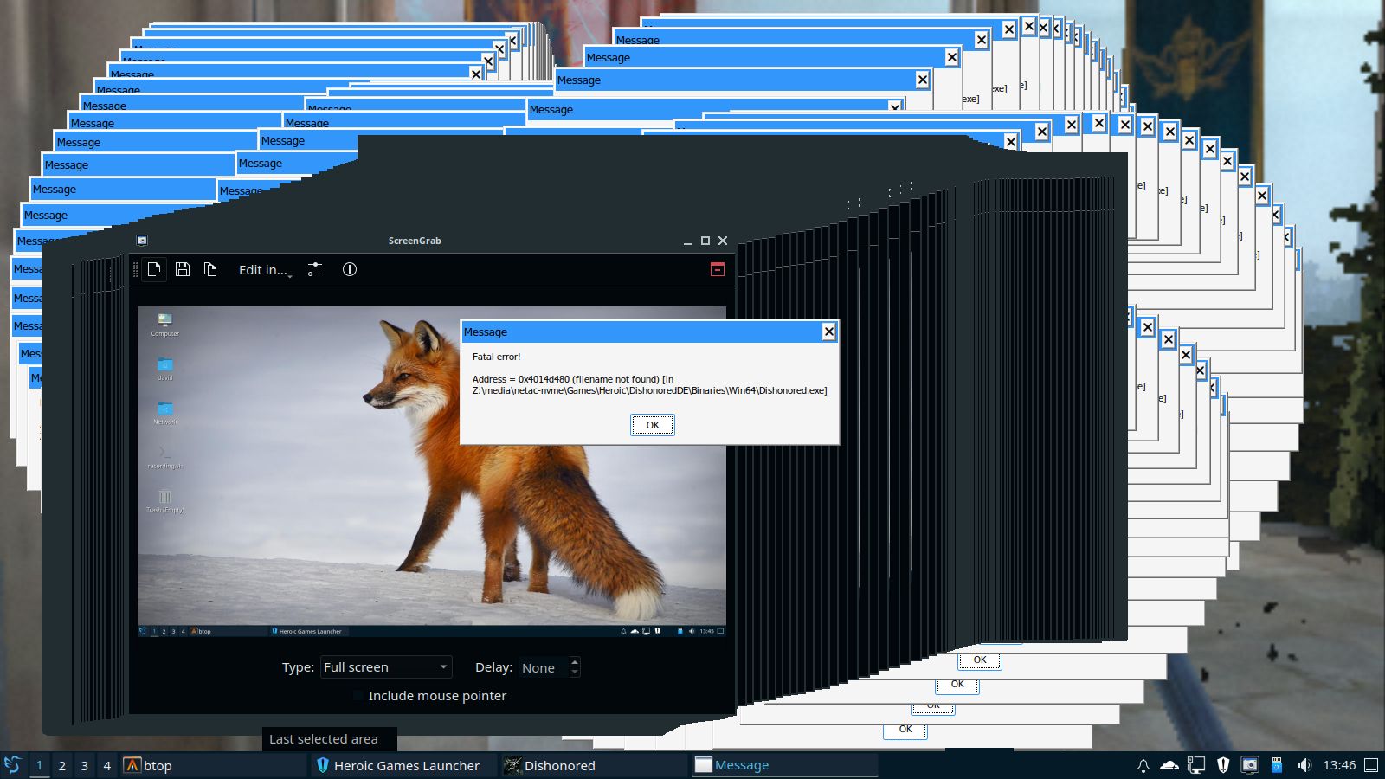The height and width of the screenshot is (779, 1385).
Task: Open ScreenGrab options sliders icon
Action: [x=315, y=269]
